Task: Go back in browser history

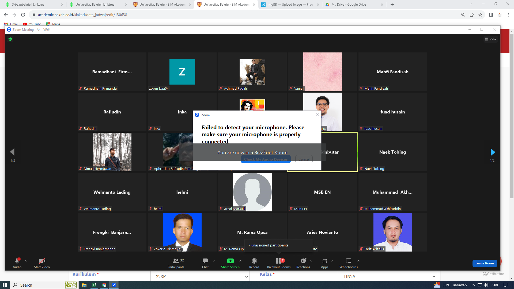Action: [6, 15]
